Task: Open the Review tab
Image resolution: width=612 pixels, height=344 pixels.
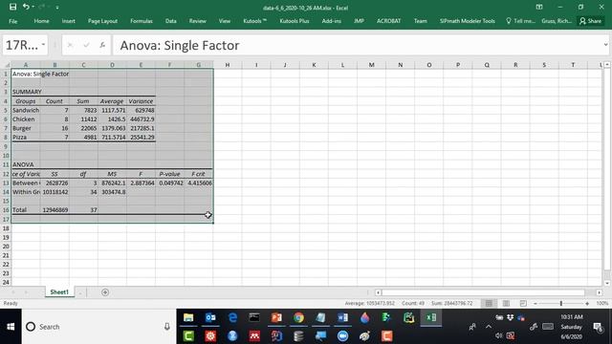Action: pyautogui.click(x=198, y=21)
